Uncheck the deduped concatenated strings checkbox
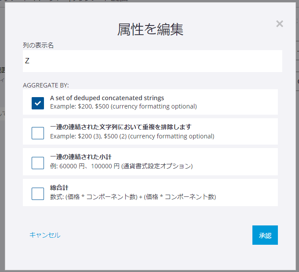The height and width of the screenshot is (272, 299). (38, 103)
